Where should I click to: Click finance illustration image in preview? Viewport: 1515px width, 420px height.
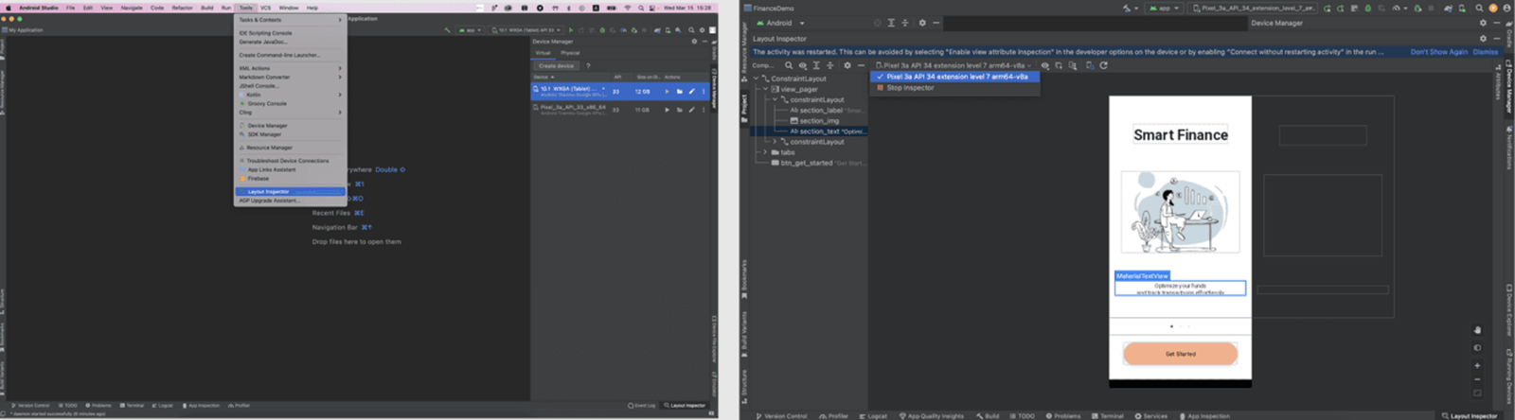click(1180, 213)
